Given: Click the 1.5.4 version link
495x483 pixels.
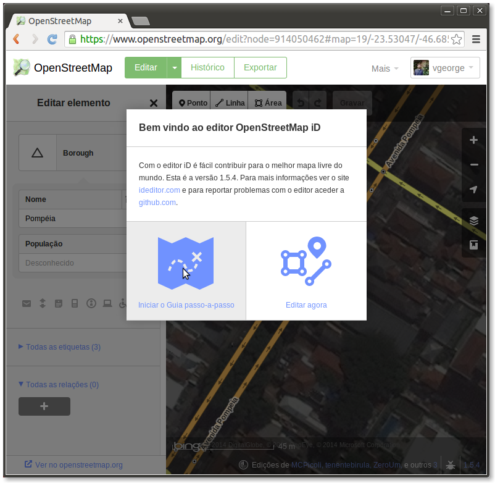Looking at the screenshot, I should (x=472, y=465).
